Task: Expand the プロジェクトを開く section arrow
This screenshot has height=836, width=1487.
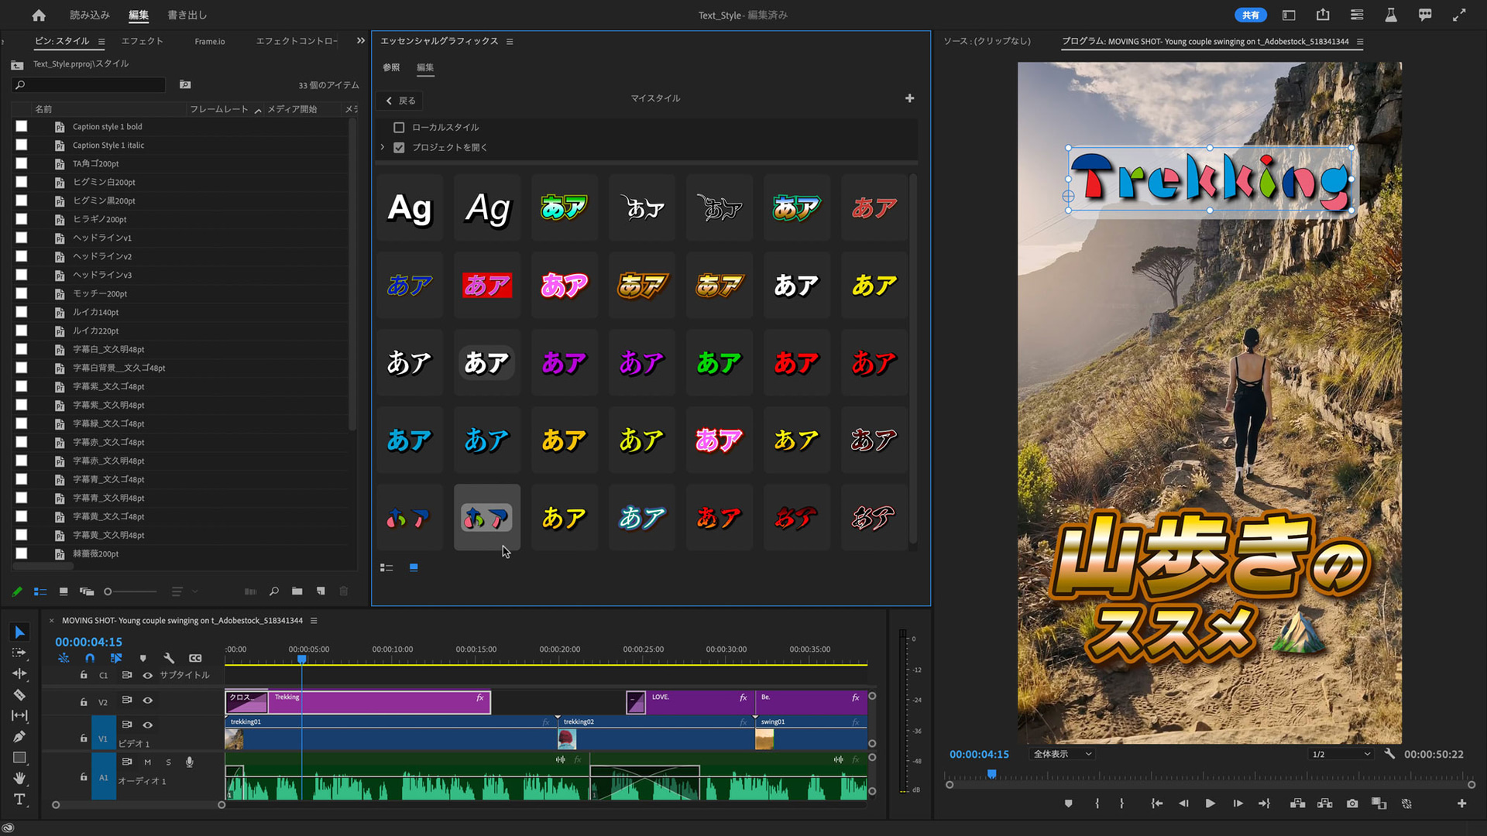Action: tap(382, 147)
